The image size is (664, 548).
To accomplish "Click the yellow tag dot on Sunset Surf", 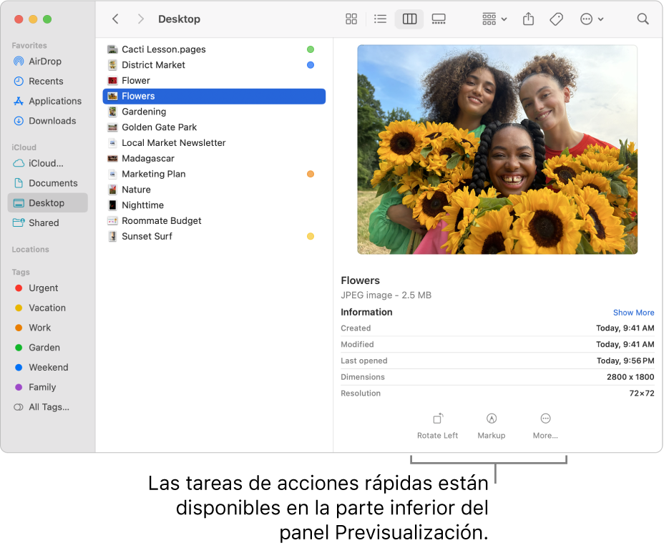I will (x=311, y=237).
